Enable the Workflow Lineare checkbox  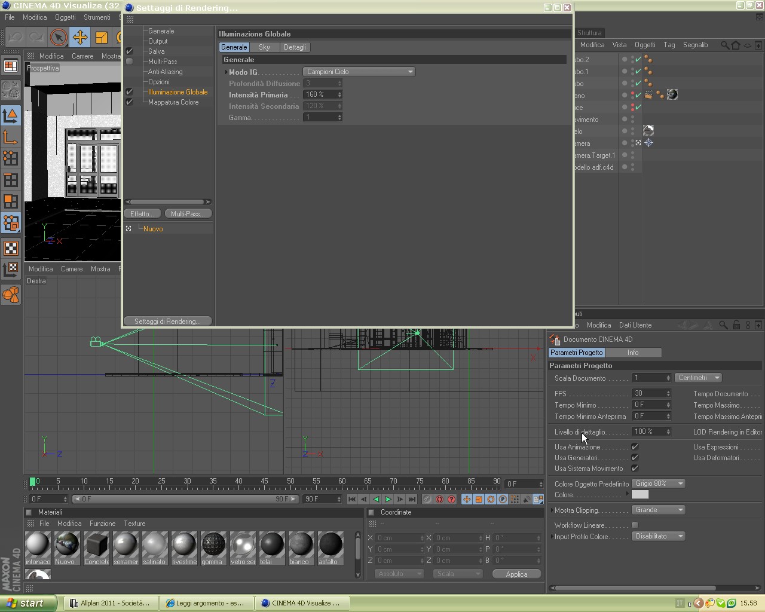635,525
